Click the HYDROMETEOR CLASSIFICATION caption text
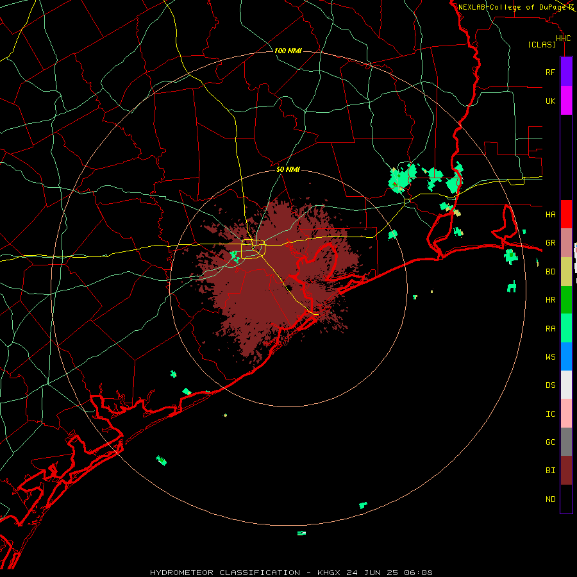Image resolution: width=577 pixels, height=577 pixels. pos(225,573)
